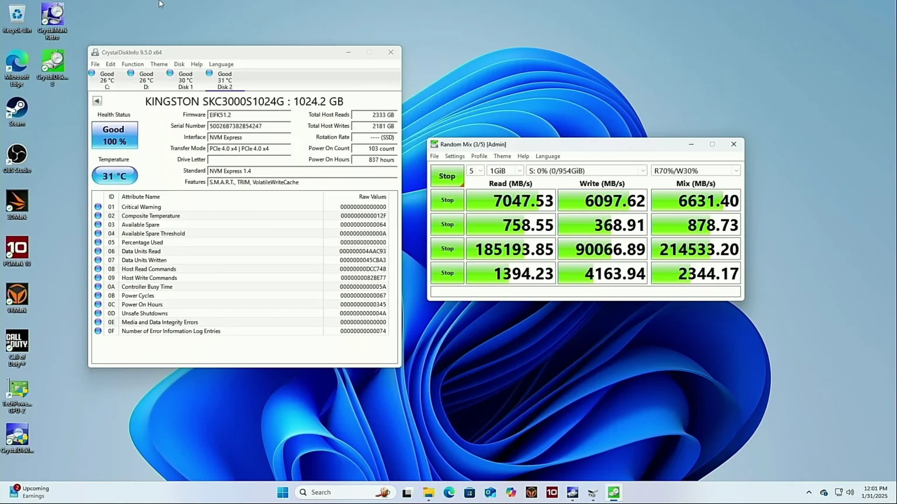The image size is (897, 504).
Task: Launch TechPowerUp GPU-Z desktop icon
Action: pos(17,395)
